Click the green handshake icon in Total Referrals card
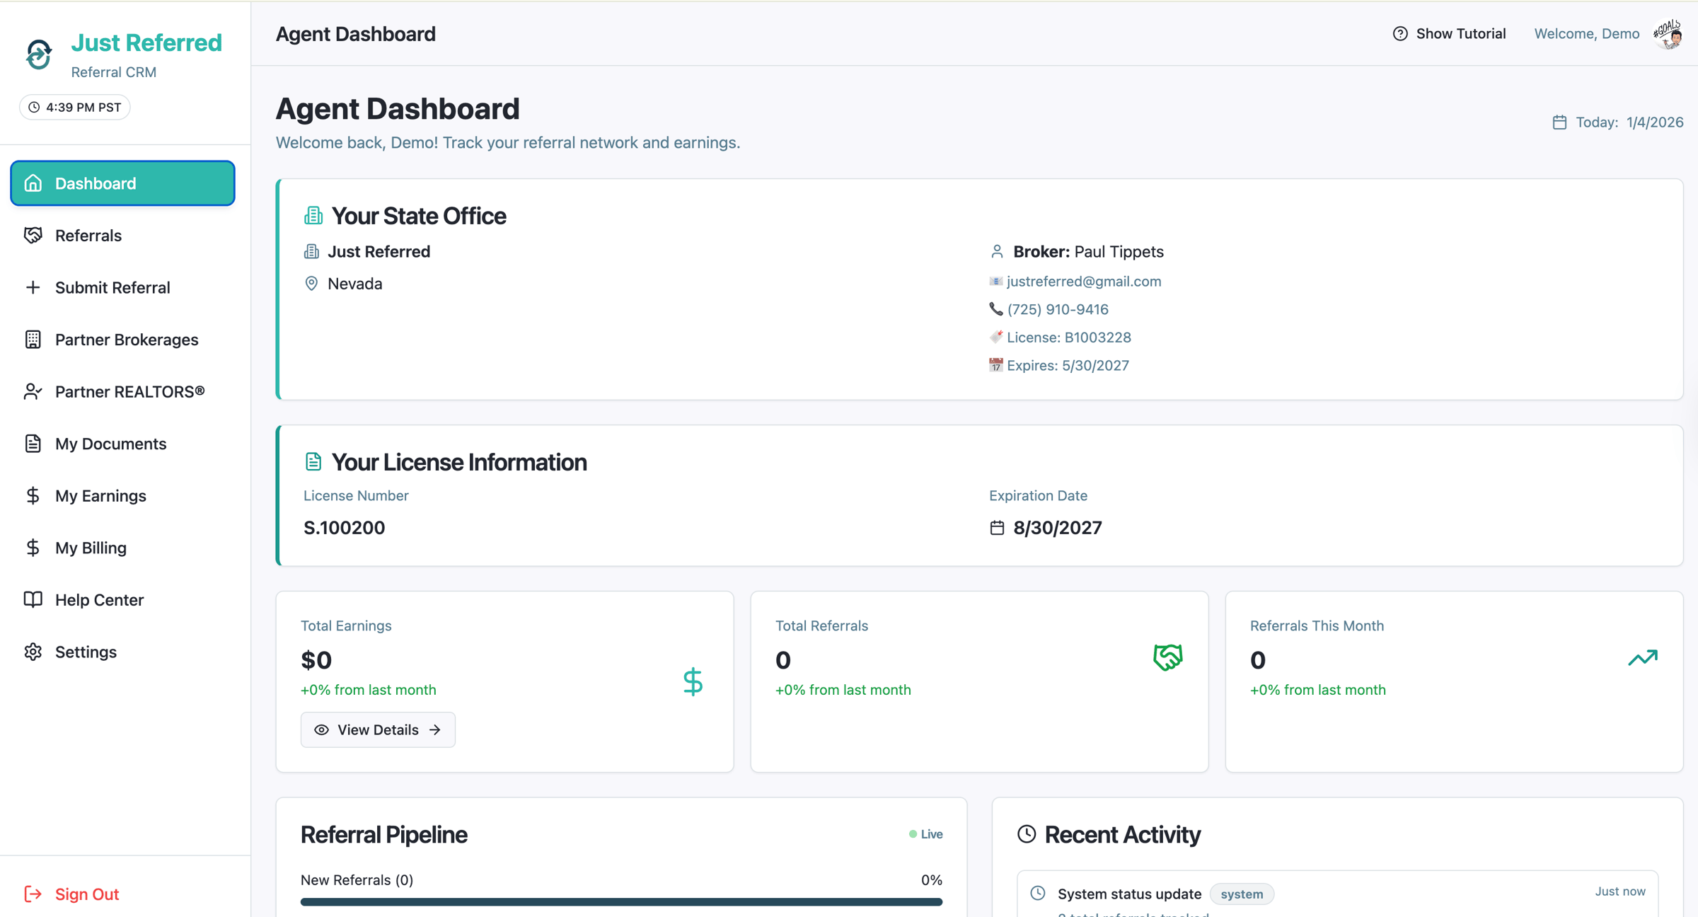The image size is (1698, 917). point(1168,657)
